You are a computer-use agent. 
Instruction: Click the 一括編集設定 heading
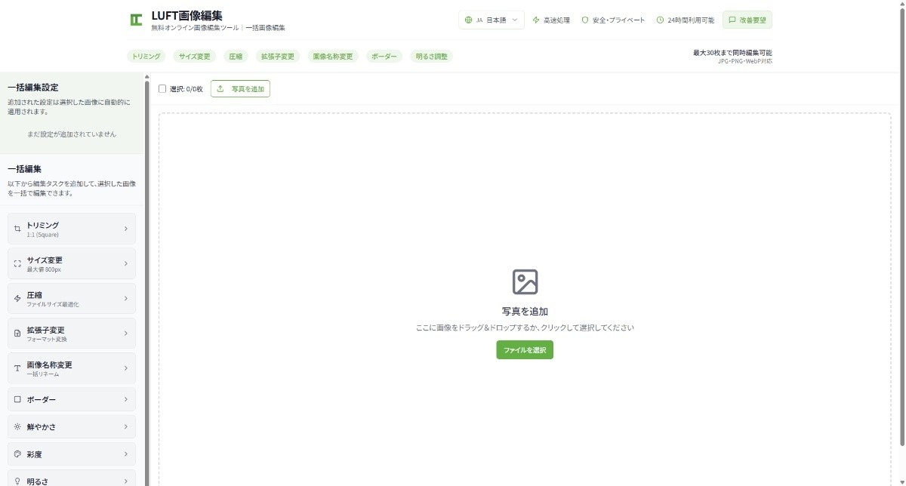point(33,88)
